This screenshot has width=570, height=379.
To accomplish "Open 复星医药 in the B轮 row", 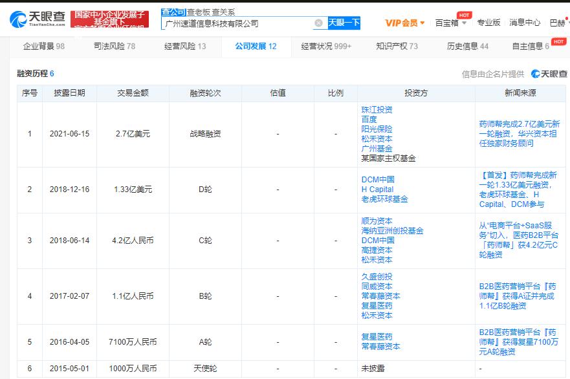I will click(377, 306).
